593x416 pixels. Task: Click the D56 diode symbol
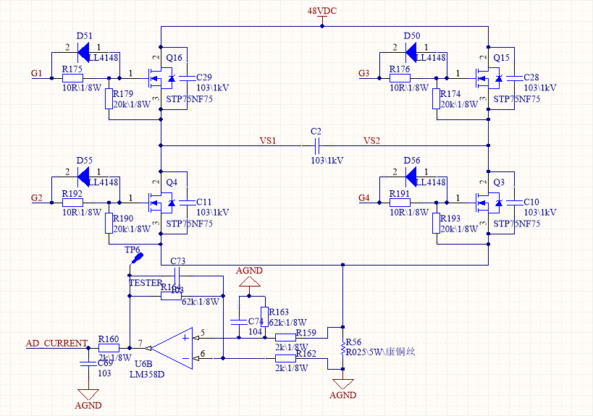click(x=409, y=175)
